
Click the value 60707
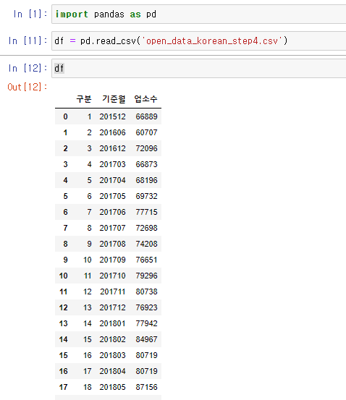tap(146, 132)
